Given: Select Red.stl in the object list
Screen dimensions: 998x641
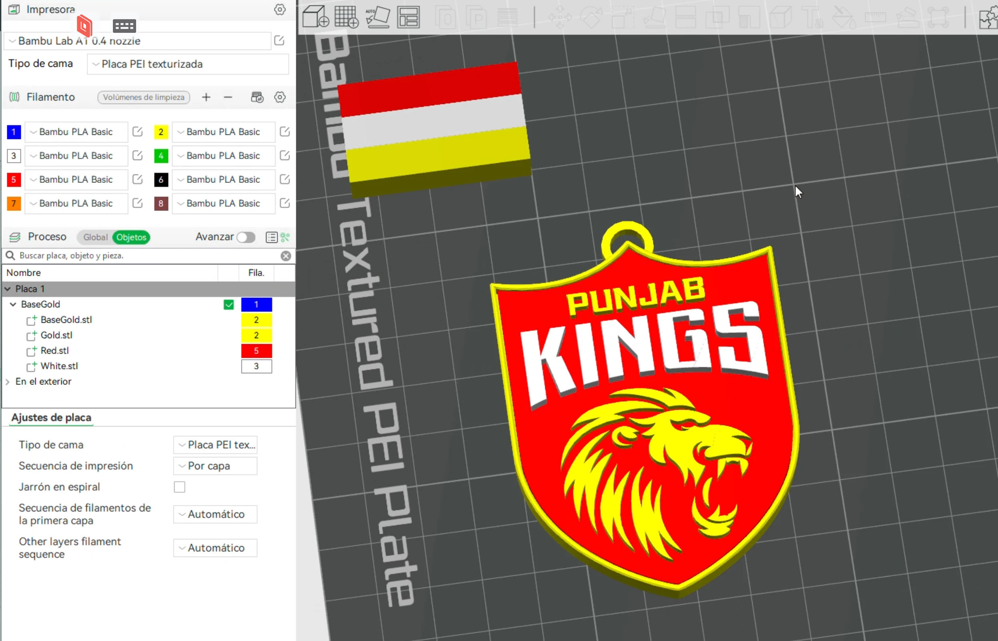Looking at the screenshot, I should point(54,351).
